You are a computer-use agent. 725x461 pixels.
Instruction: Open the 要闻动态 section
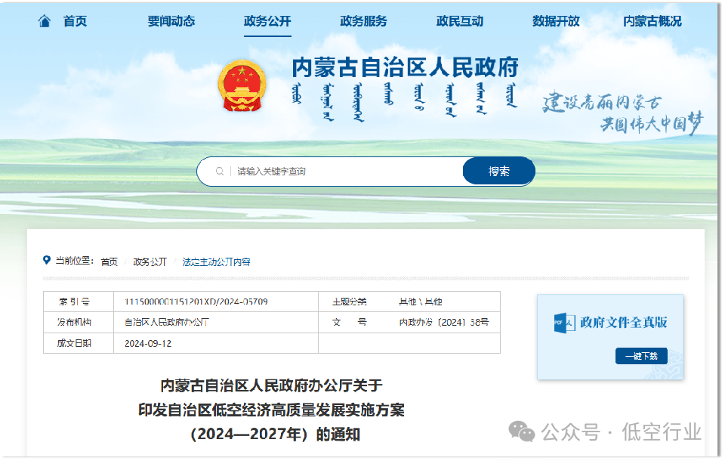pyautogui.click(x=171, y=21)
